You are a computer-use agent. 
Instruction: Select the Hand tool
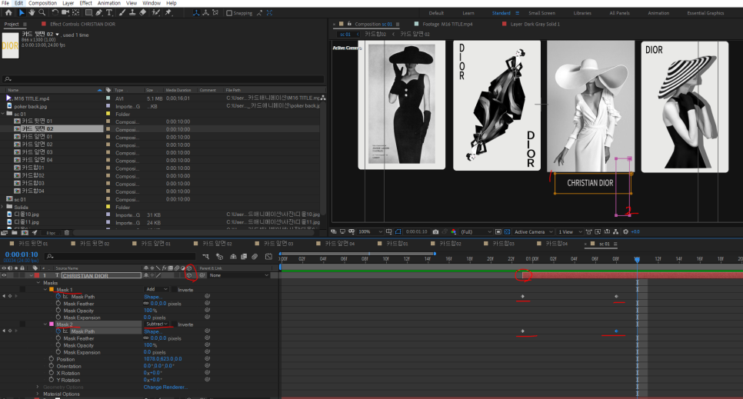click(32, 13)
